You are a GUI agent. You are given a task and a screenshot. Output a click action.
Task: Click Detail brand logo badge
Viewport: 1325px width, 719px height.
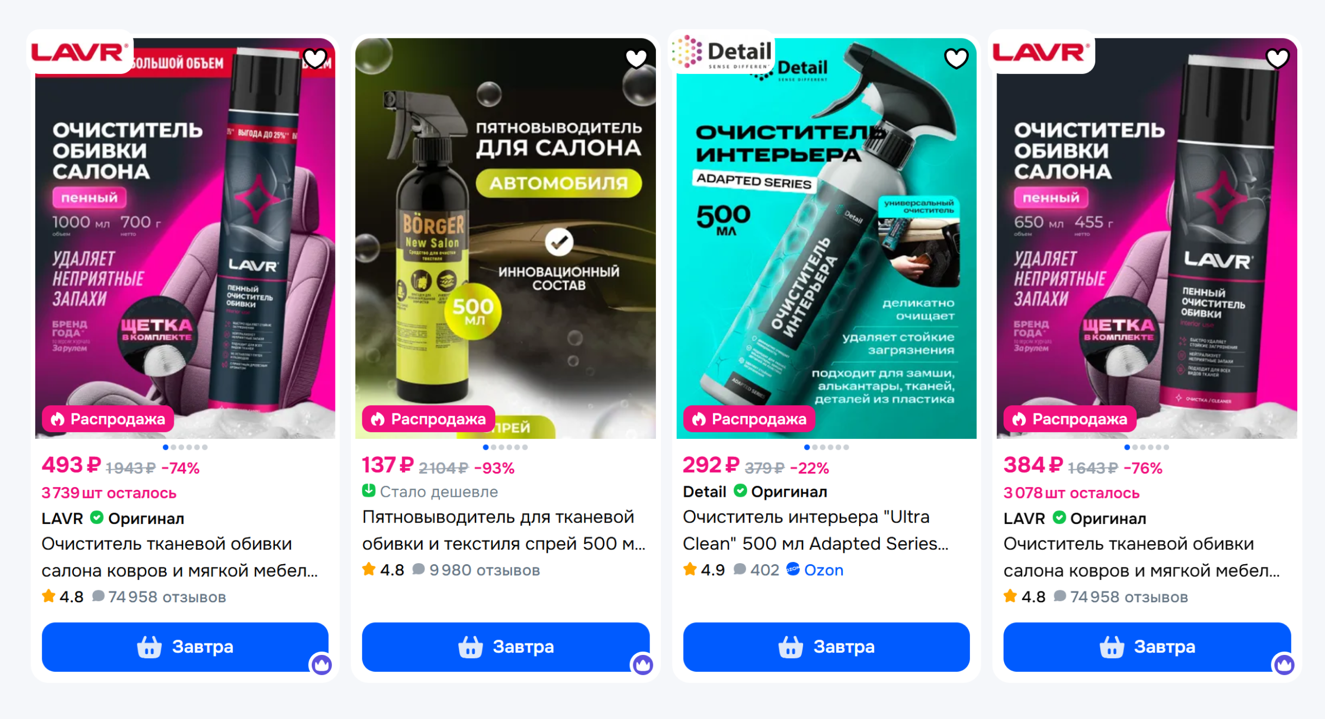[x=721, y=52]
